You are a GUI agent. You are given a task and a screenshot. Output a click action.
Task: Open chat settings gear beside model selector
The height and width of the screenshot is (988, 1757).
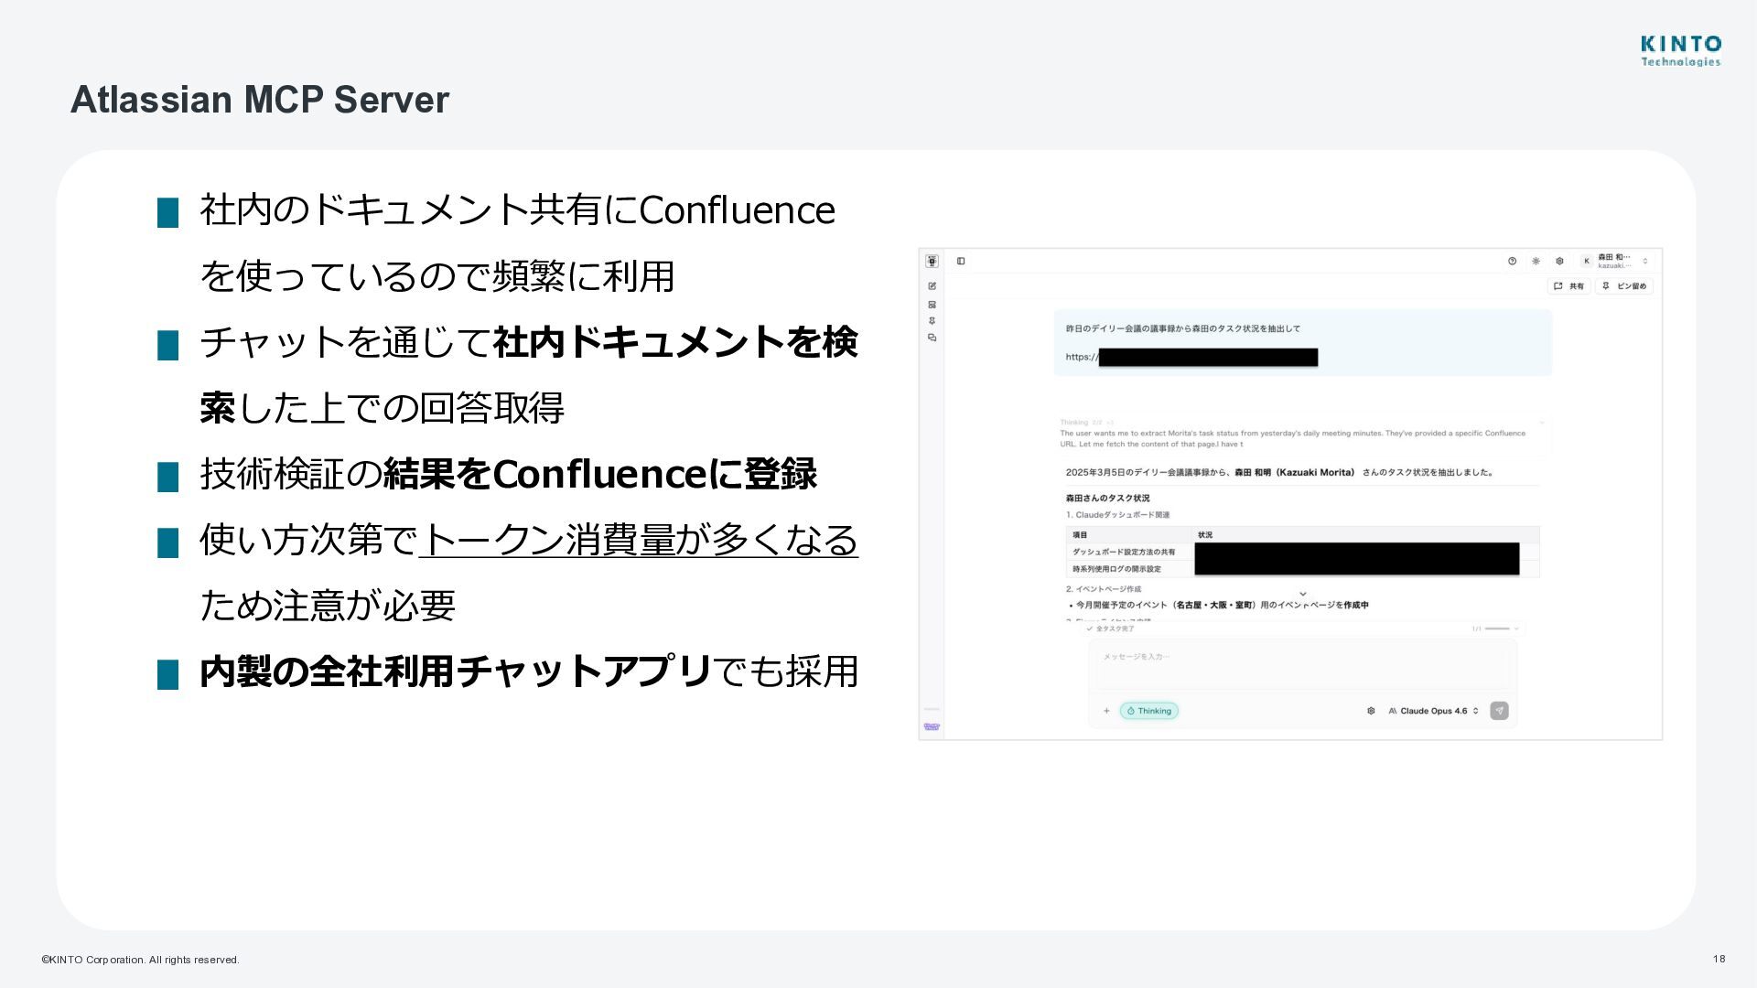click(x=1371, y=711)
